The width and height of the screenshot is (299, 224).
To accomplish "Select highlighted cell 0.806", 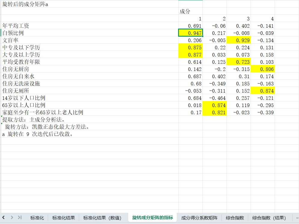I will [263, 69].
